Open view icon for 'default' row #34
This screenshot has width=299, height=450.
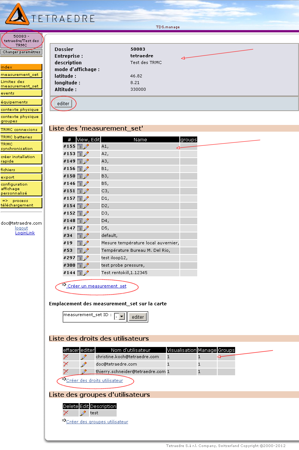click(80, 236)
